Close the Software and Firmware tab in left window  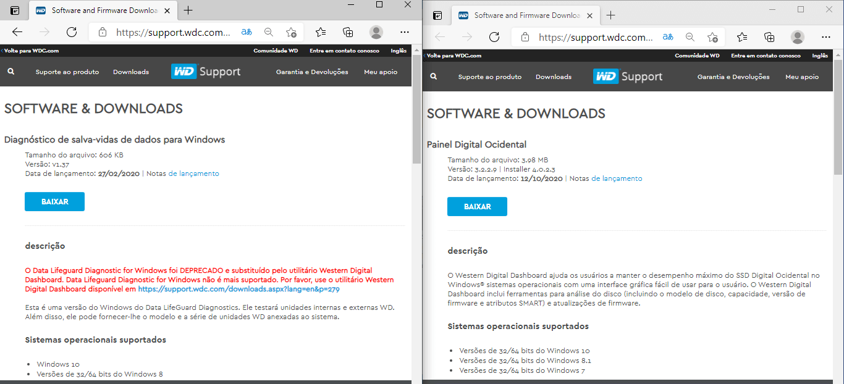(x=168, y=10)
